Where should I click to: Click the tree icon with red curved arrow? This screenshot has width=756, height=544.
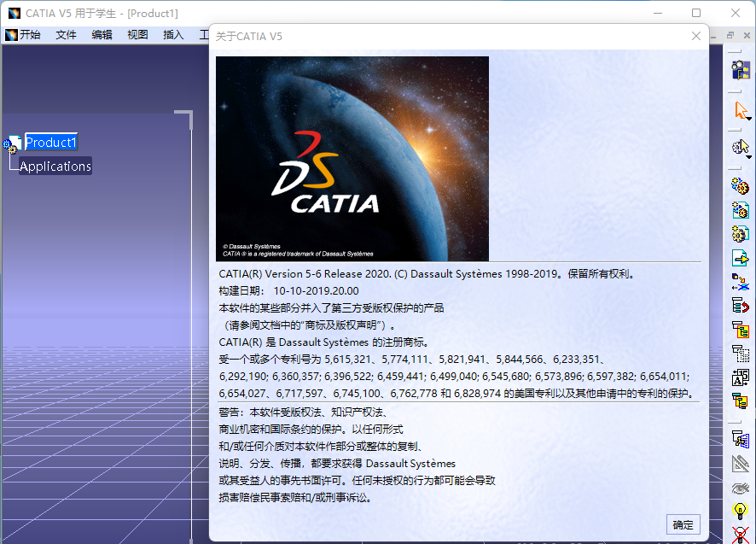[740, 306]
